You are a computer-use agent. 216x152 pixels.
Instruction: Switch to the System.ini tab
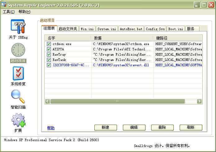[107, 29]
